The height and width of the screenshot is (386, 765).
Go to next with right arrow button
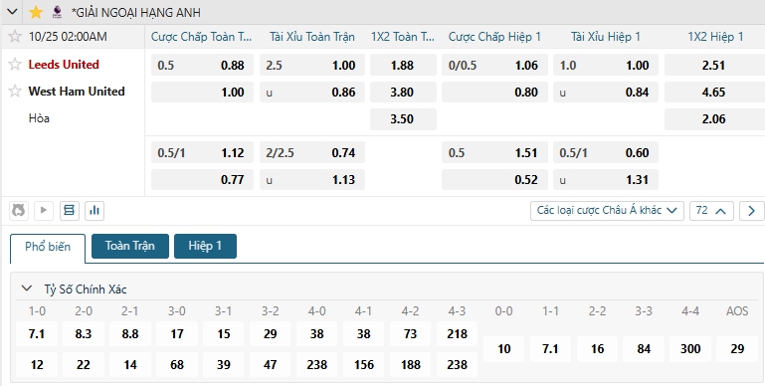pyautogui.click(x=751, y=211)
